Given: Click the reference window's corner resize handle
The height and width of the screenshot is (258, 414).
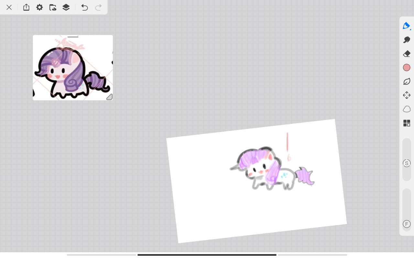Looking at the screenshot, I should click(109, 97).
